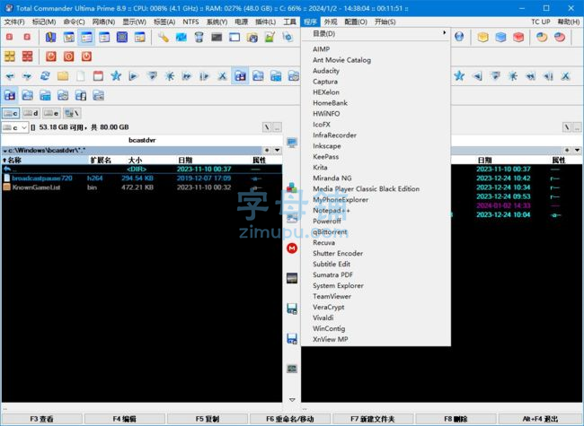The image size is (584, 426).
Task: Open the recycle bin toolbar icon
Action: (x=199, y=37)
